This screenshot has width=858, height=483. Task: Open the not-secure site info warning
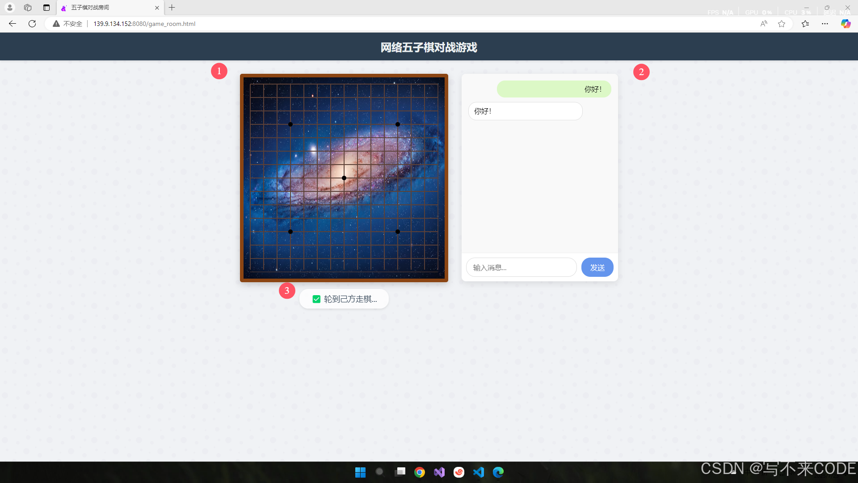(x=67, y=24)
